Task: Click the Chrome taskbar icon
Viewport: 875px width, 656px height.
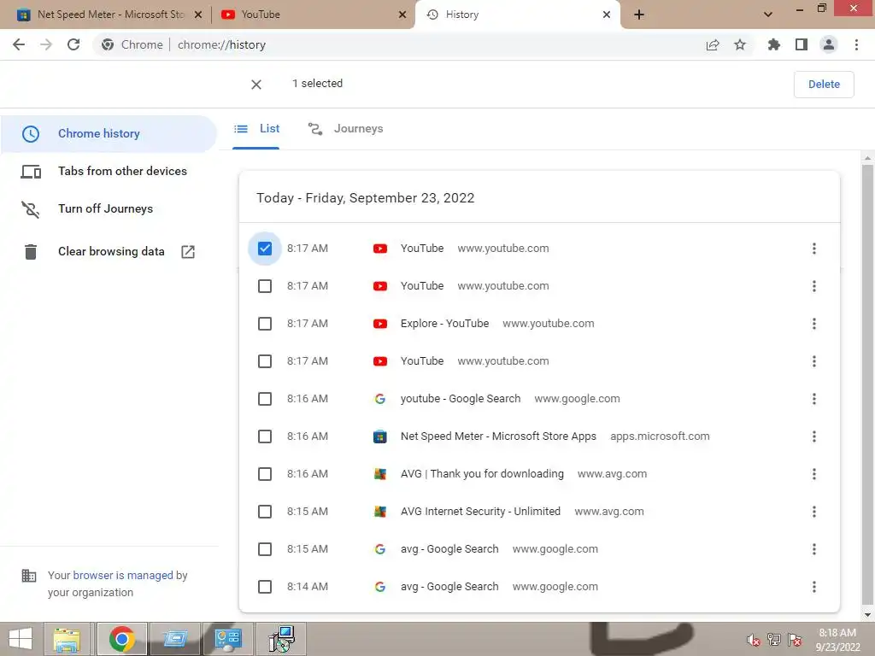Action: (x=122, y=639)
